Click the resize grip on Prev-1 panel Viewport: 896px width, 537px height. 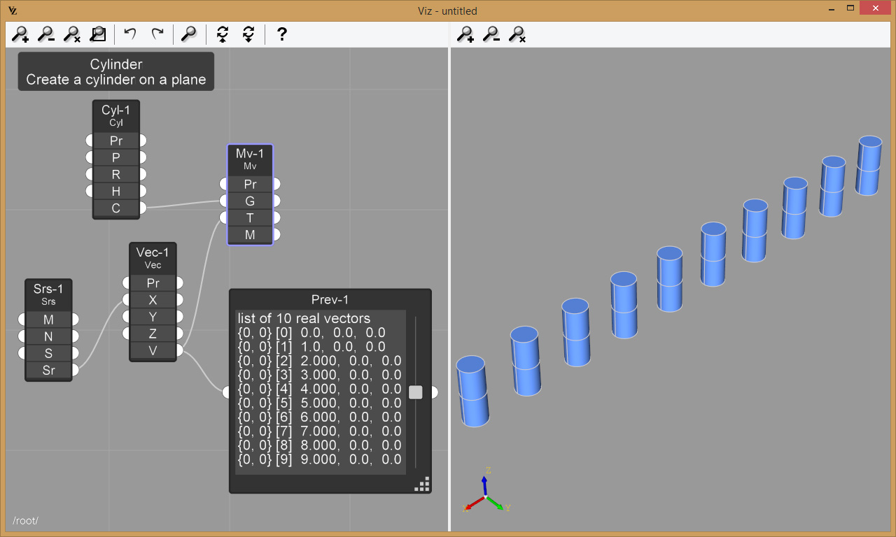422,485
